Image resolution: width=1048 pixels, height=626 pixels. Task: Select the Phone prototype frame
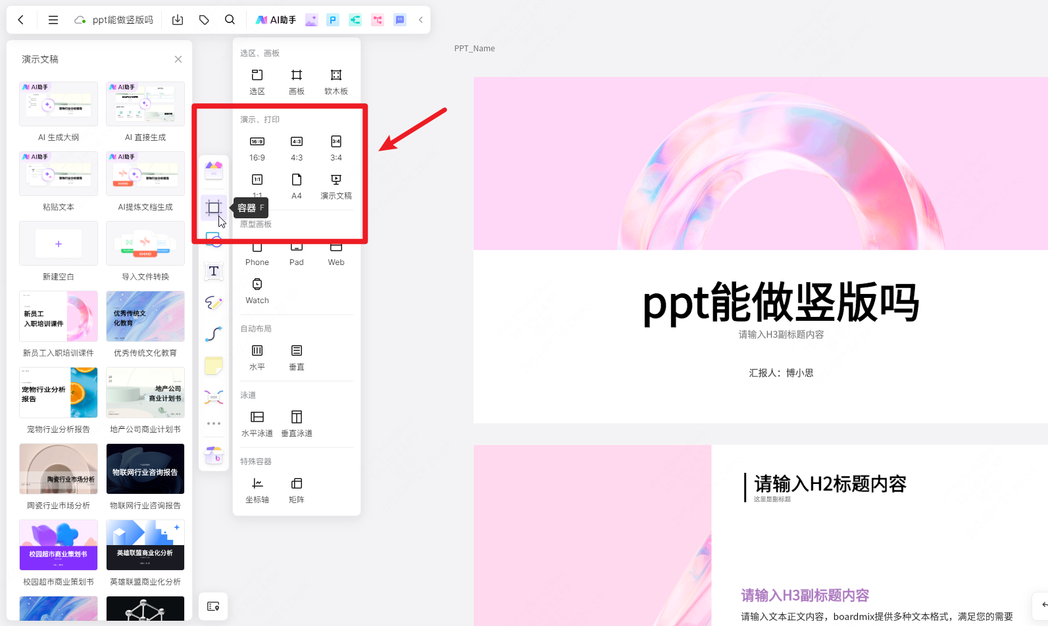coord(257,254)
